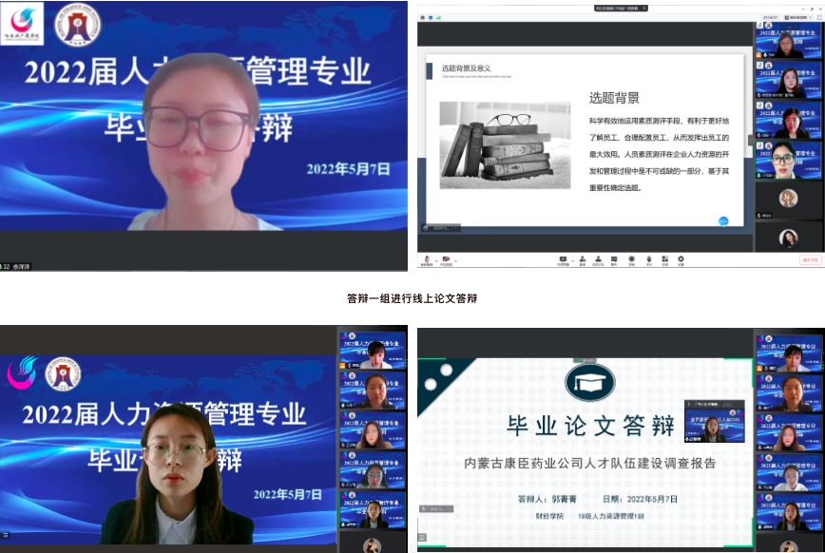The height and width of the screenshot is (553, 825).
Task: Click the sharing status pill at the top of the meeting window
Action: coord(621,8)
